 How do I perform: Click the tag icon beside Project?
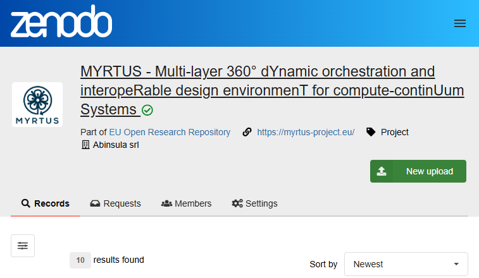[371, 132]
